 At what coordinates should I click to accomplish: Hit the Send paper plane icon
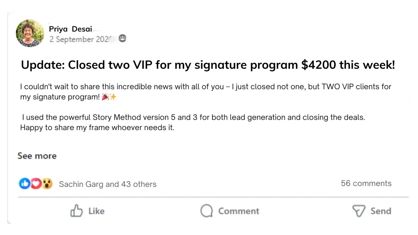click(x=359, y=211)
